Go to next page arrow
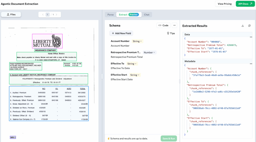256x142 pixels. point(56,15)
